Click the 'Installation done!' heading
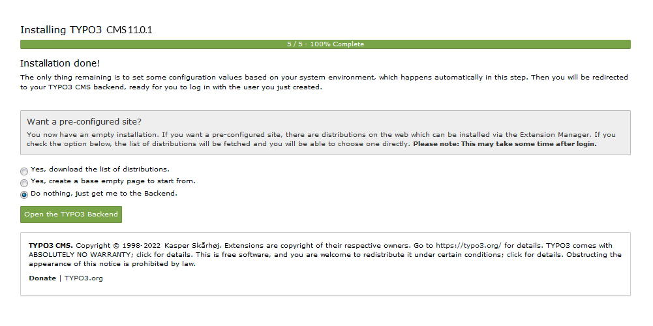The image size is (653, 326). pyautogui.click(x=60, y=63)
